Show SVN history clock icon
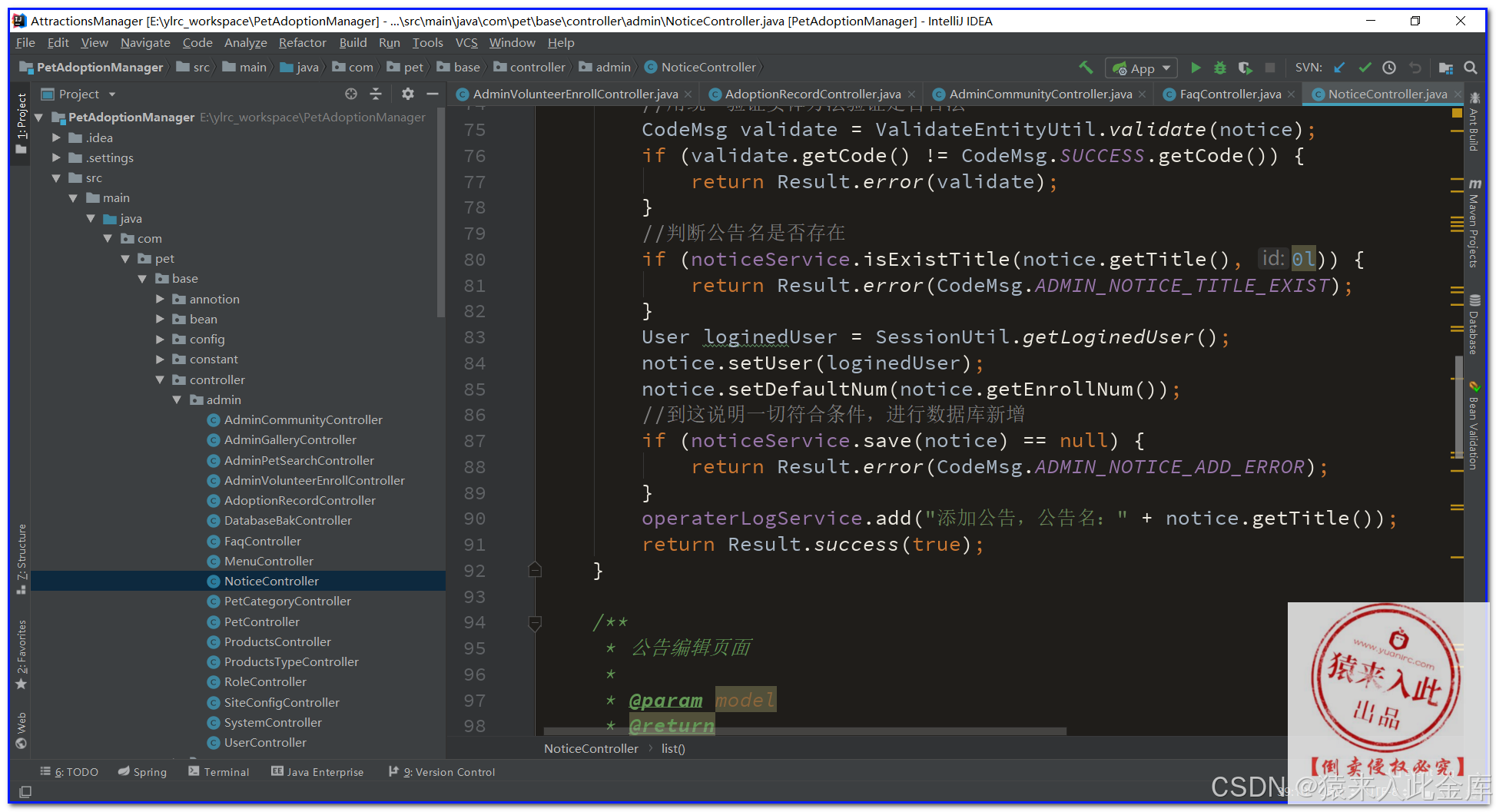 tap(1389, 68)
